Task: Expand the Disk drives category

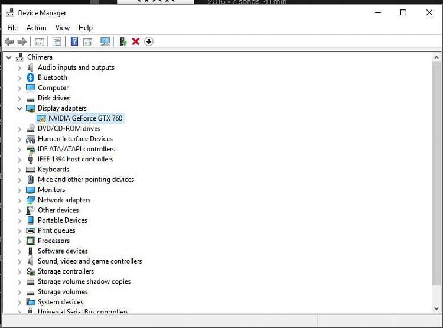Action: point(19,99)
